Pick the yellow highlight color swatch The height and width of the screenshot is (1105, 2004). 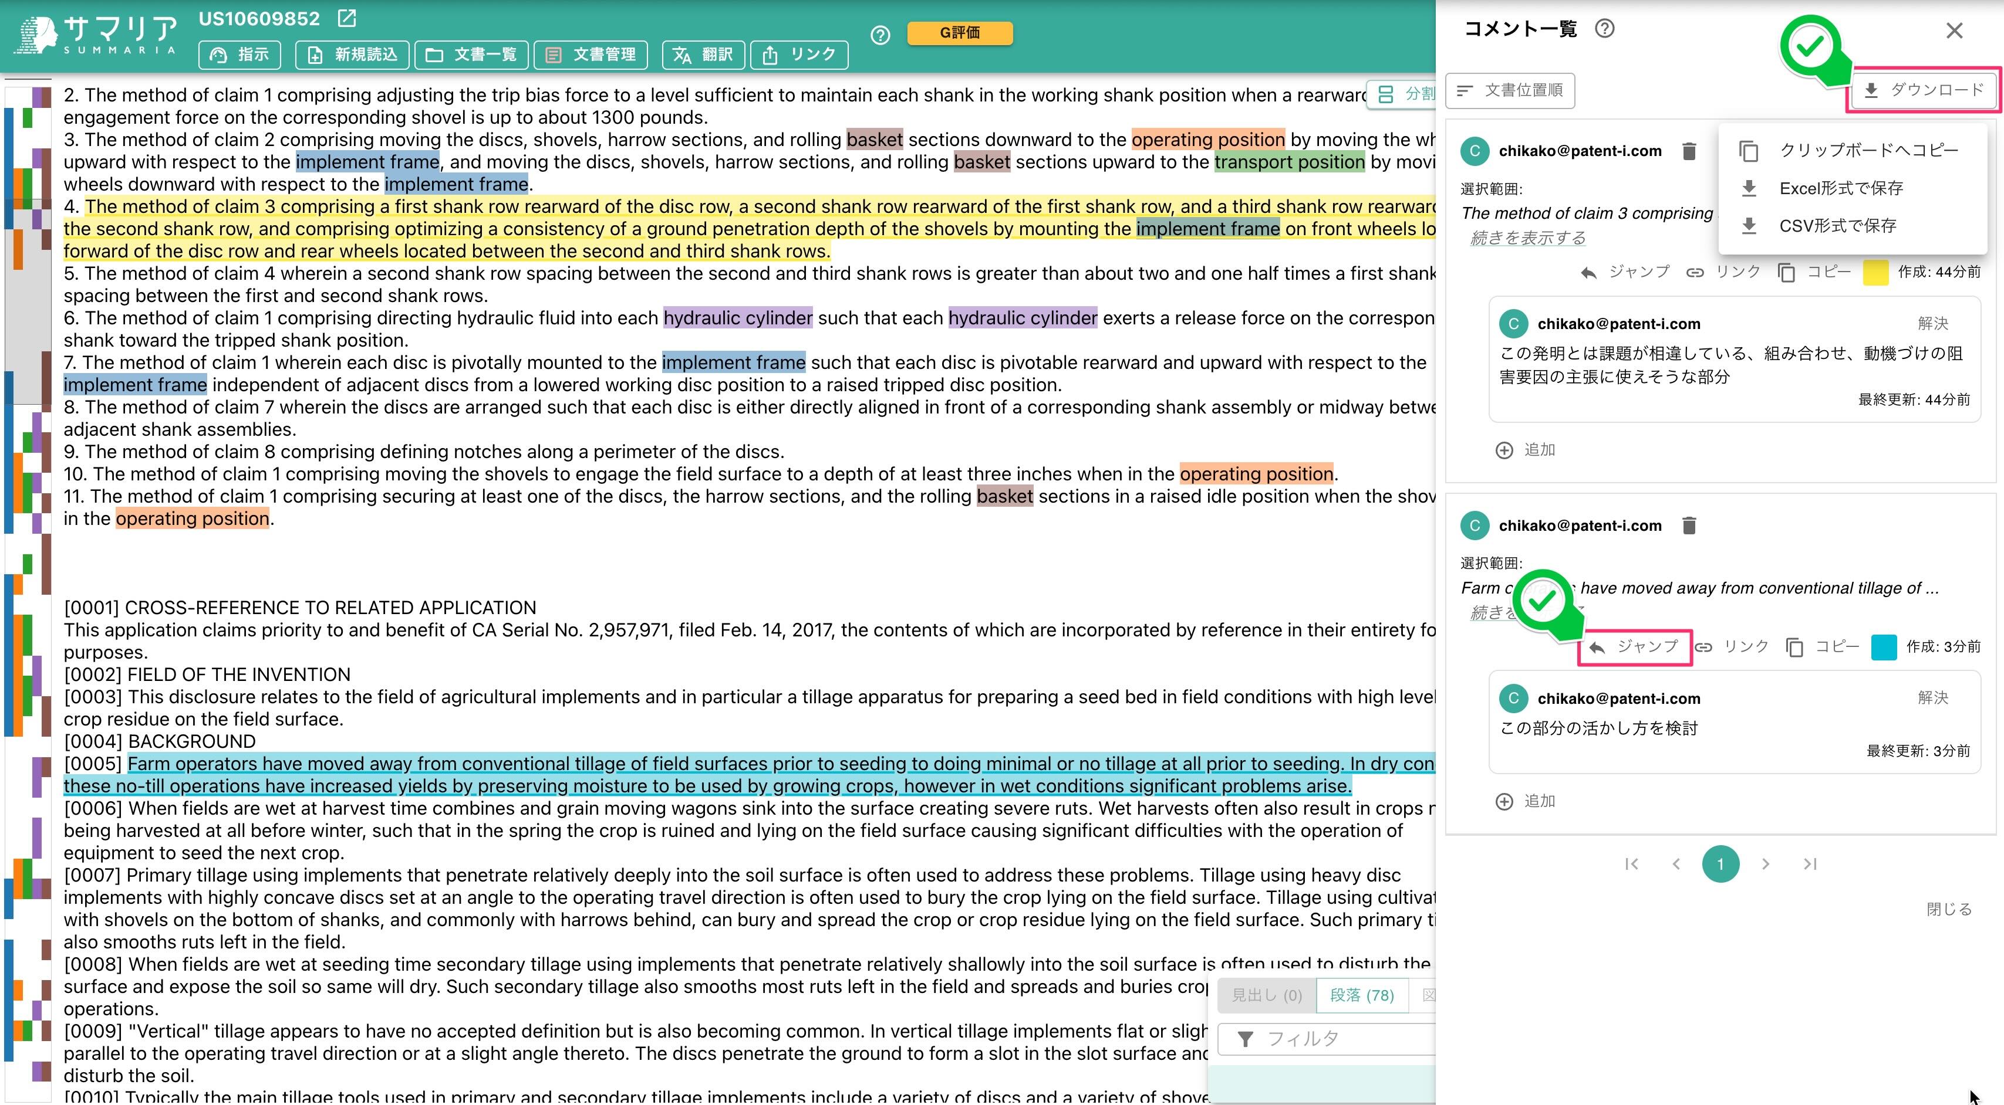tap(1875, 273)
